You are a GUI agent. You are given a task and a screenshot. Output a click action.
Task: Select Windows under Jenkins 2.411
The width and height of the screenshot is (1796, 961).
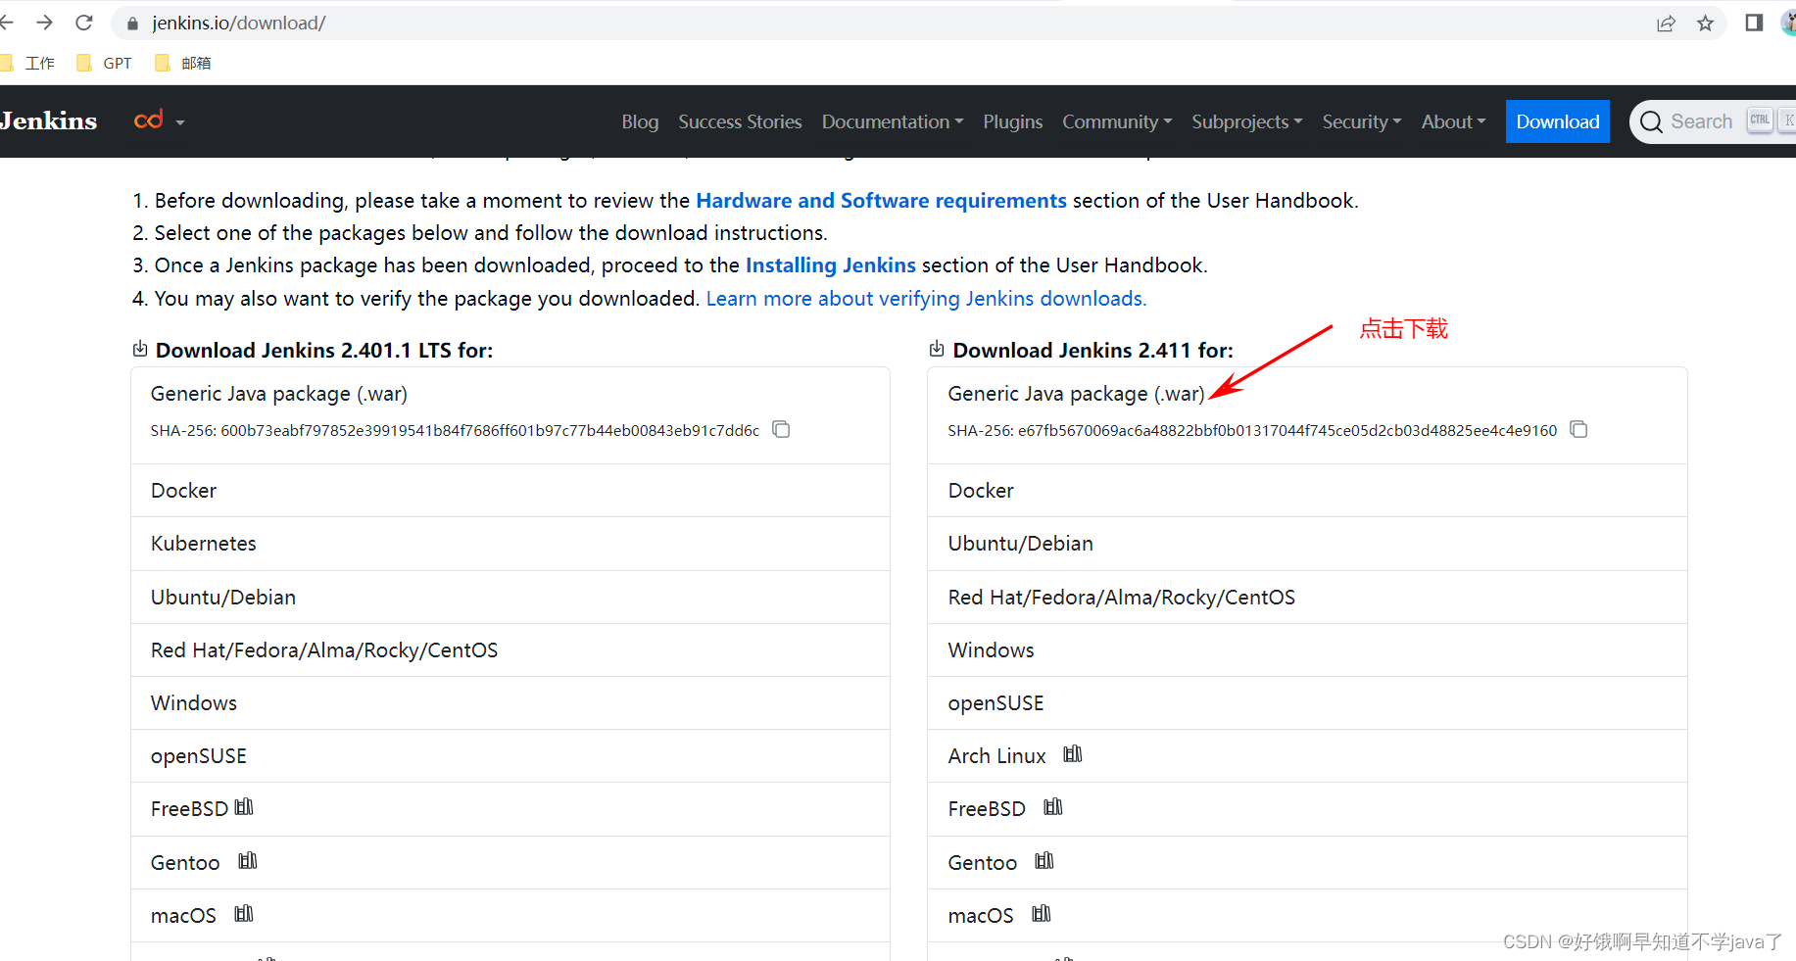coord(1307,649)
